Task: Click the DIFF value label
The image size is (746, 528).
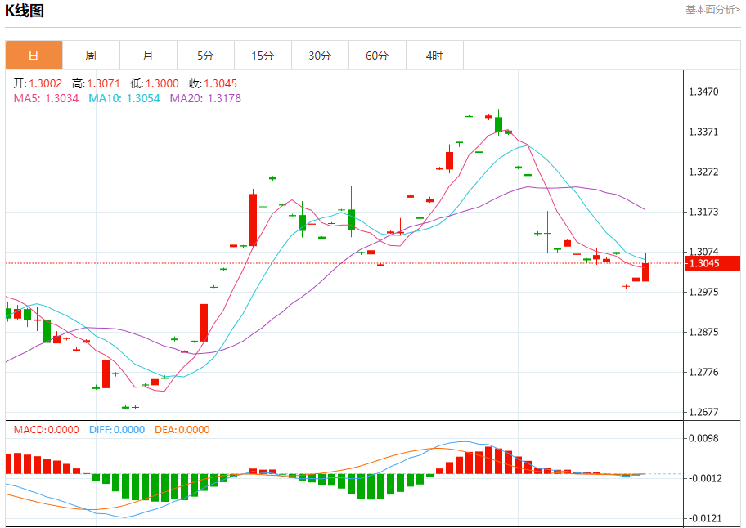Action: click(x=116, y=430)
